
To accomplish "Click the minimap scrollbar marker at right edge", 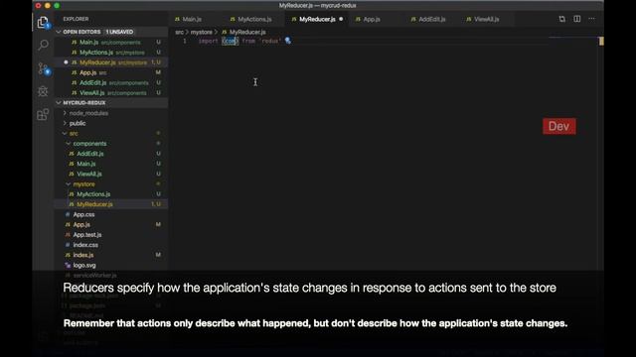I will click(x=601, y=41).
